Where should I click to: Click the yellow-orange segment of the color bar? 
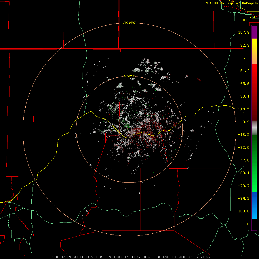[x=254, y=51]
